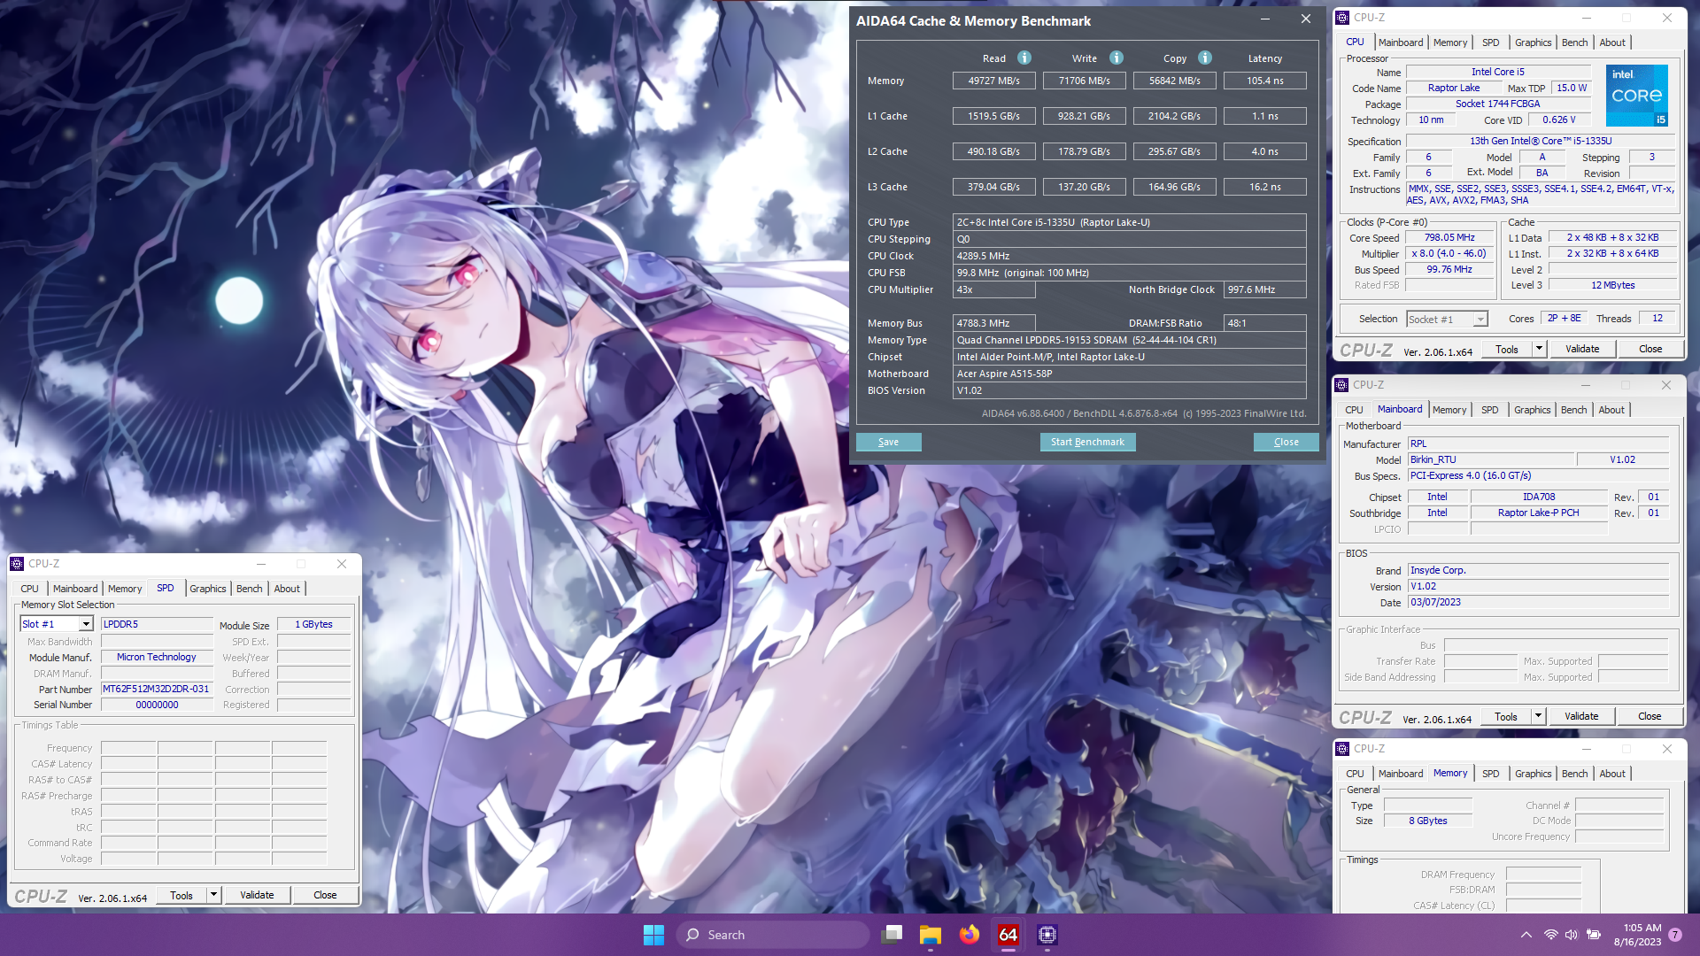Open the battery status tray icon

tap(1594, 935)
